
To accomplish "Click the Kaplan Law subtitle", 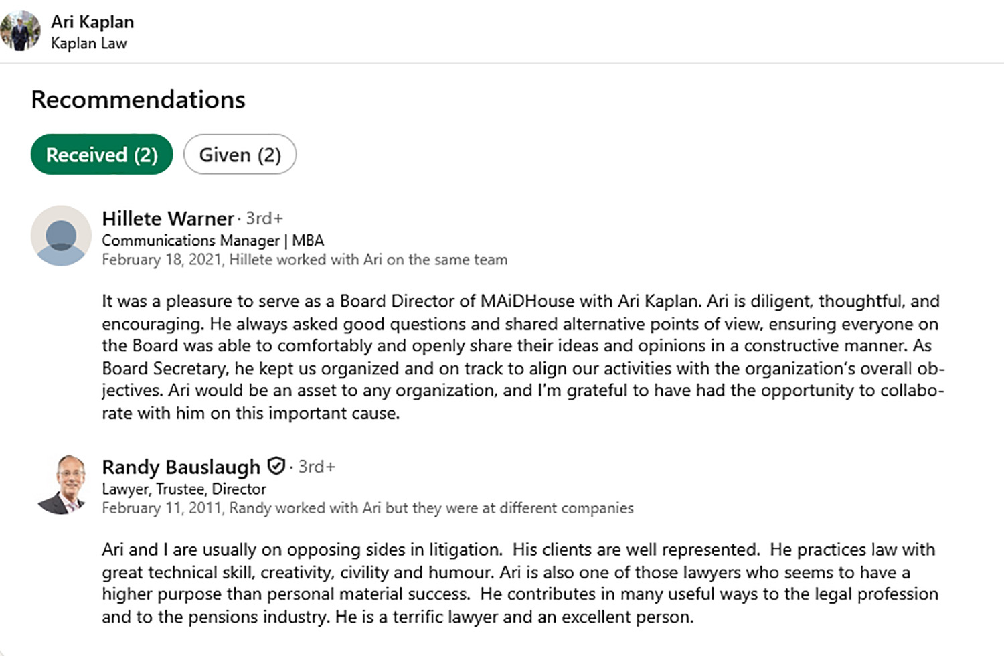I will coord(89,44).
